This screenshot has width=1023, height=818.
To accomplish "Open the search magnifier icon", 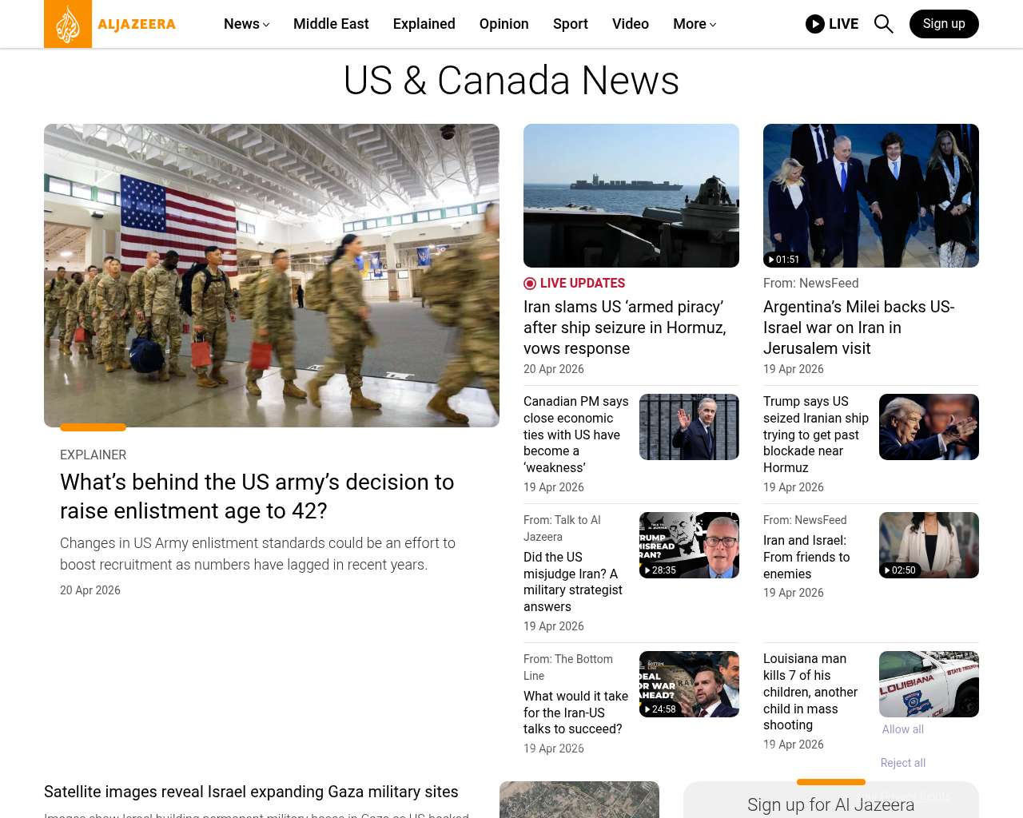I will [x=883, y=24].
